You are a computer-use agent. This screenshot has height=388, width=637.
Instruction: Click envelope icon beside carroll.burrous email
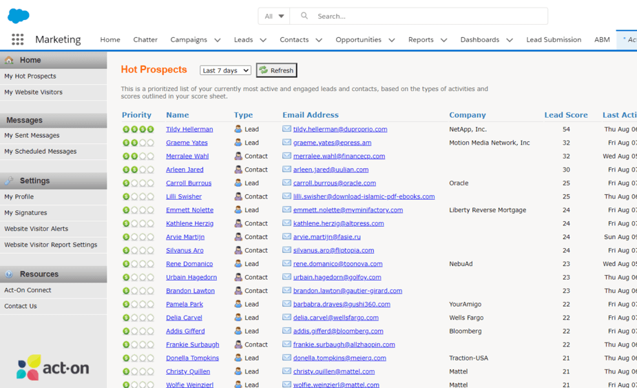(x=286, y=183)
